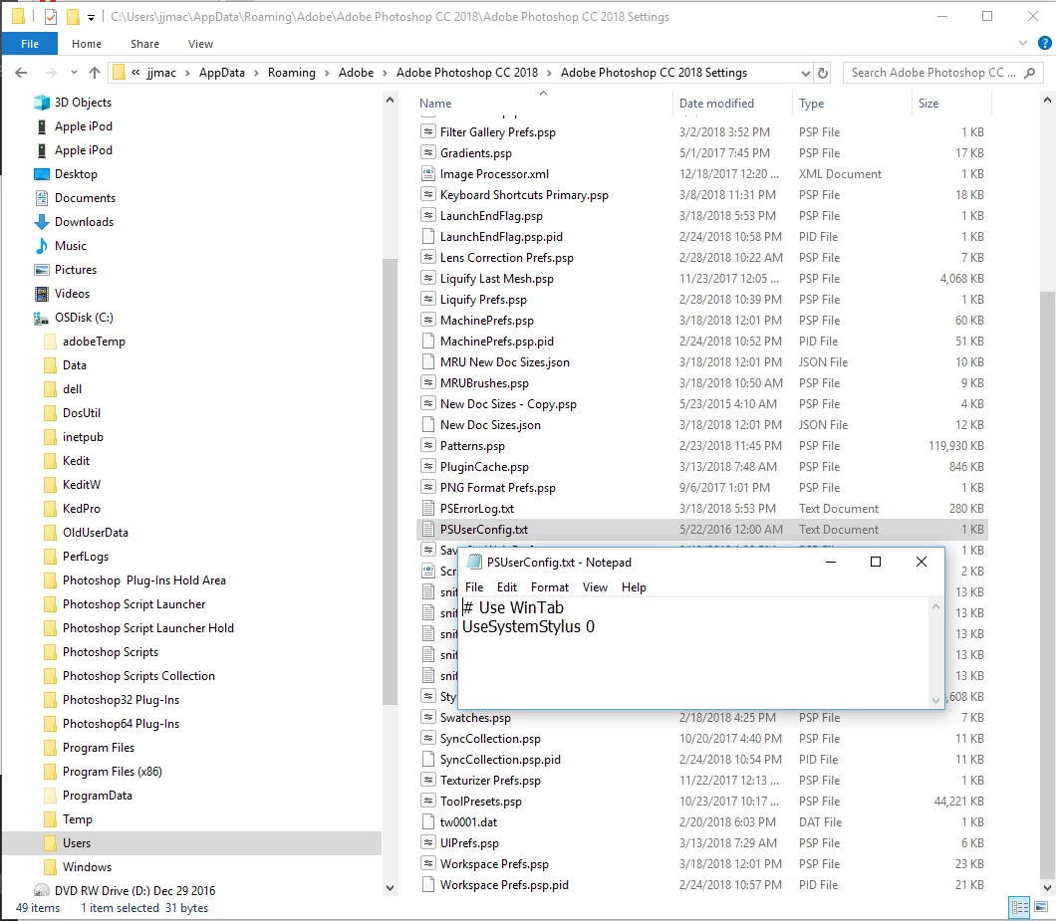The width and height of the screenshot is (1056, 921).
Task: Select Liquify Last Mesh.psp file
Action: (496, 278)
